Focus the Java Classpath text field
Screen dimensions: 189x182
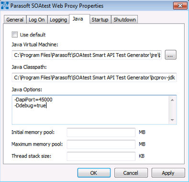click(x=94, y=78)
